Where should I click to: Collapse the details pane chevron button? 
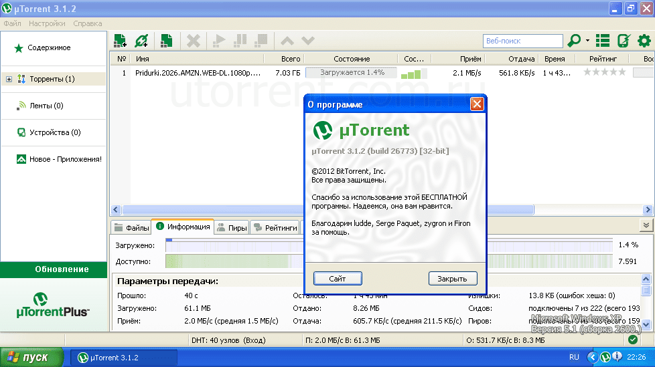coord(646,225)
